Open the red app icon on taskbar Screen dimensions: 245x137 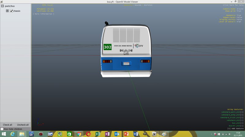click(x=41, y=134)
